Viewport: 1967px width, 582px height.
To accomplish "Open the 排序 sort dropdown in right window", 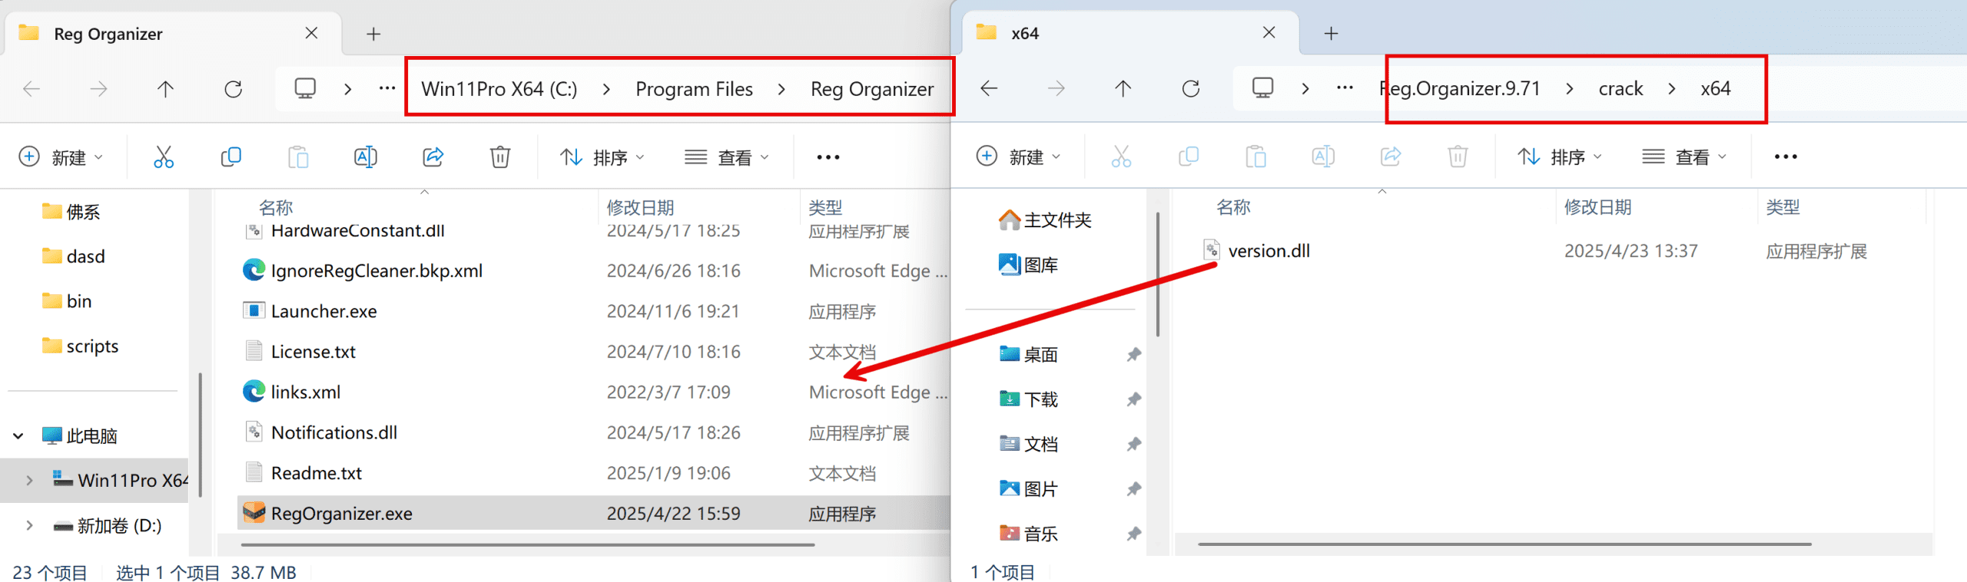I will point(1560,157).
